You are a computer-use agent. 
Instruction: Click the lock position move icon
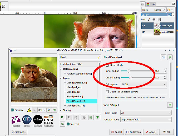pos(154,19)
